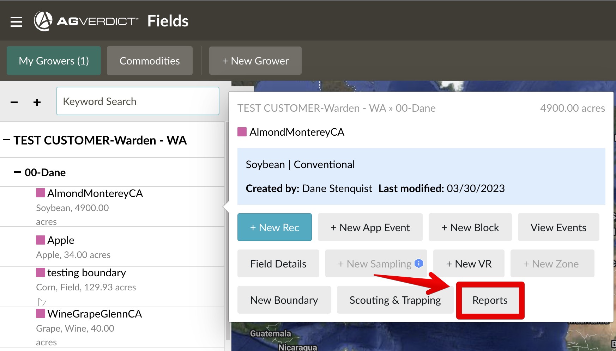The image size is (616, 351).
Task: Click the + New Rec button
Action: [x=274, y=227]
